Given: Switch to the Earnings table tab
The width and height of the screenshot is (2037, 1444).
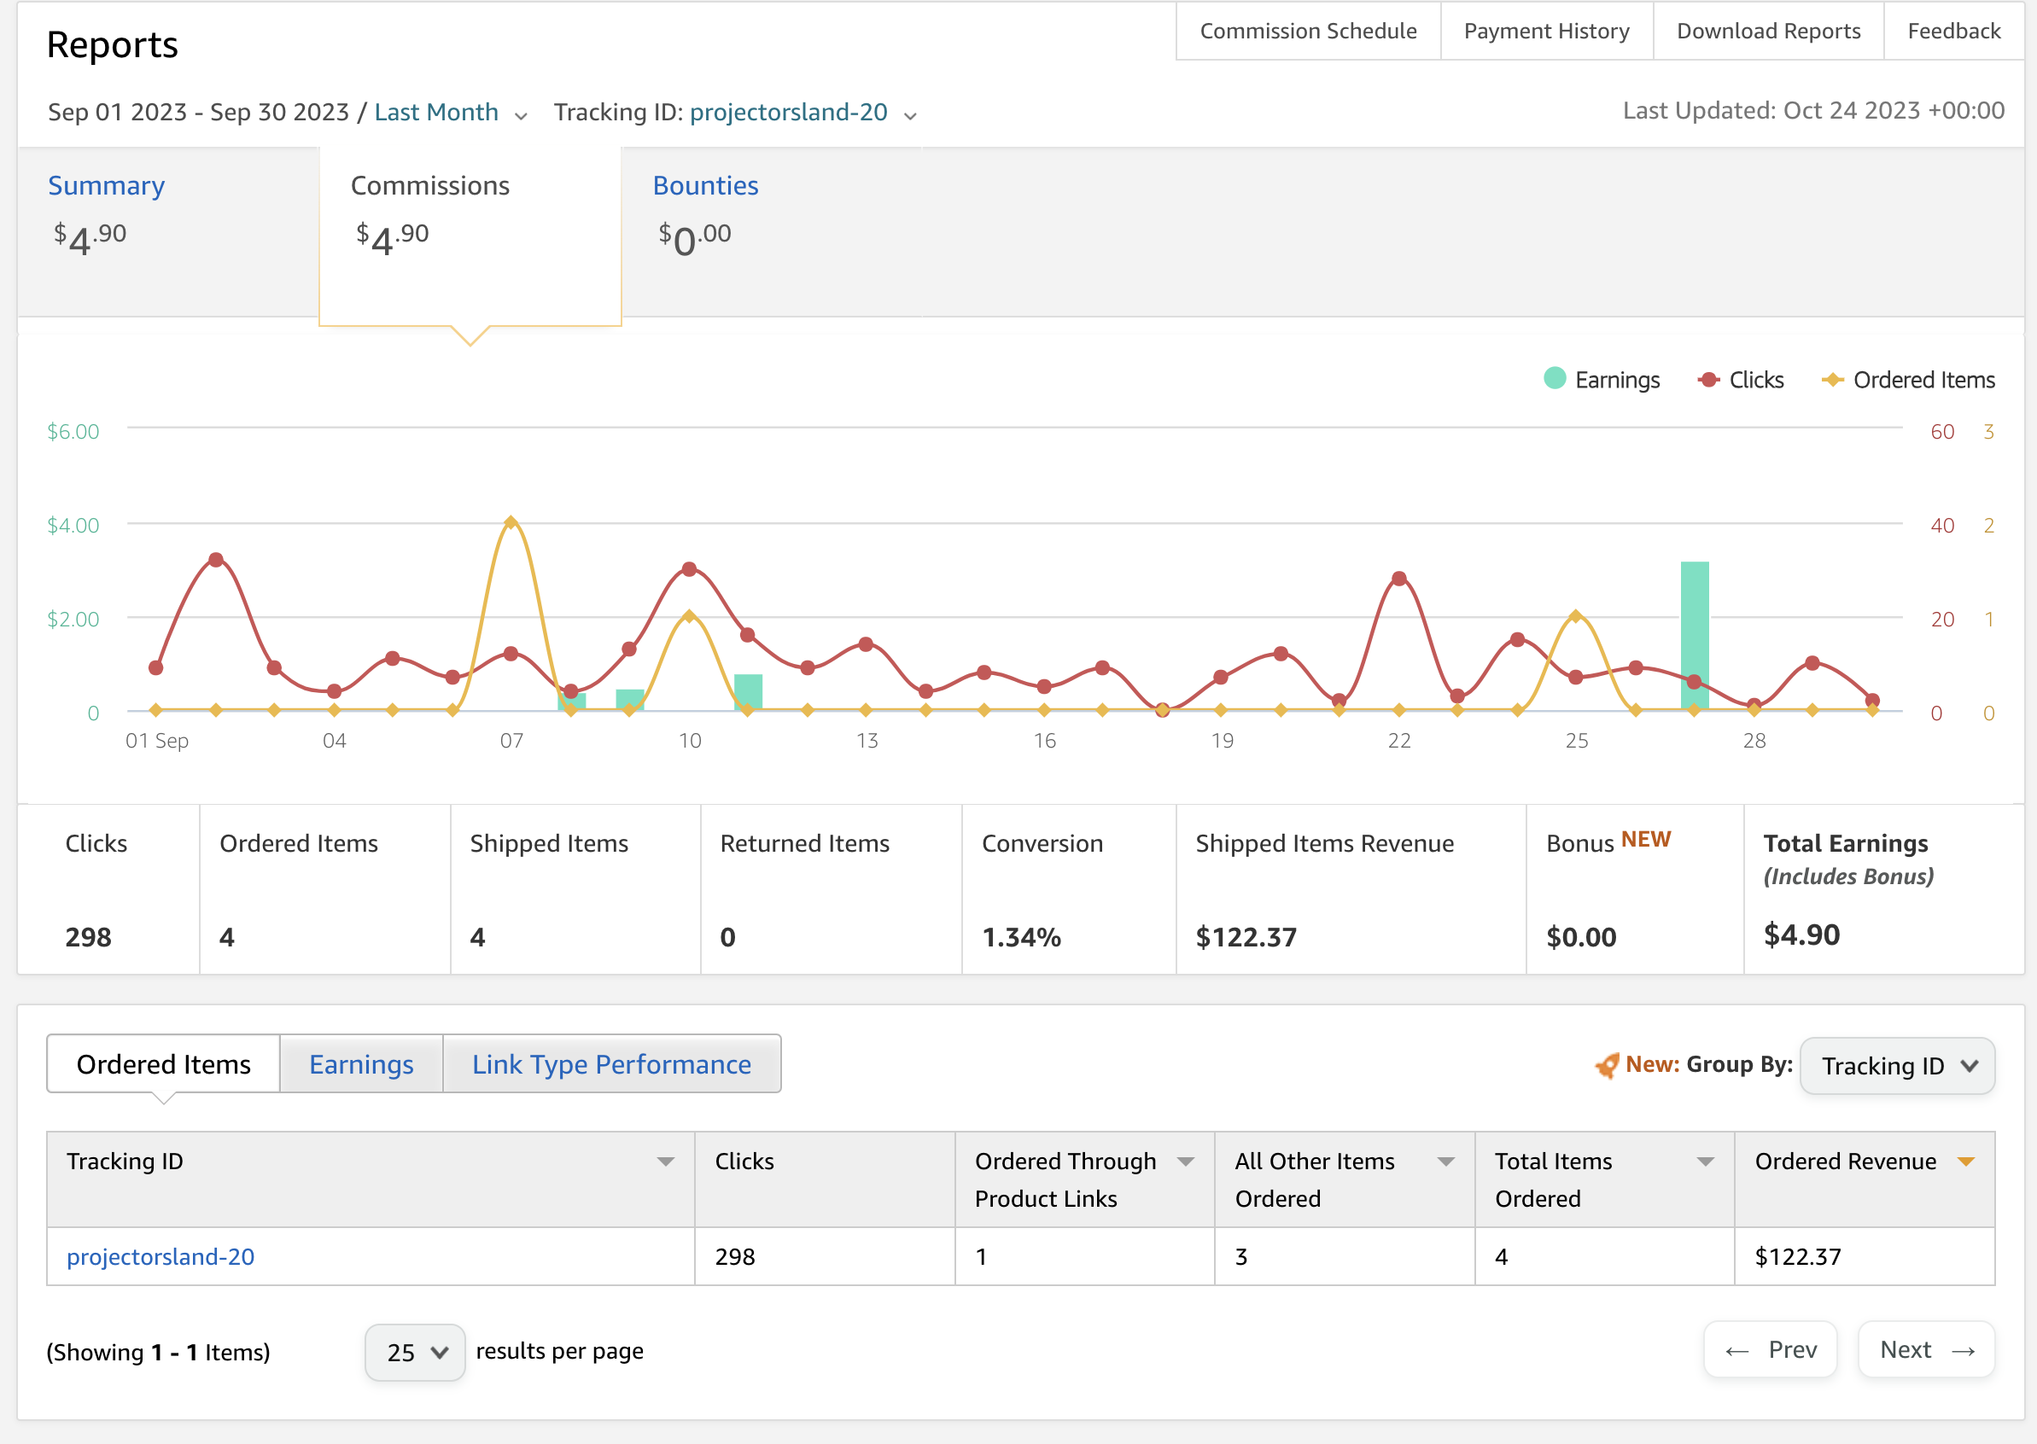Looking at the screenshot, I should (x=361, y=1063).
